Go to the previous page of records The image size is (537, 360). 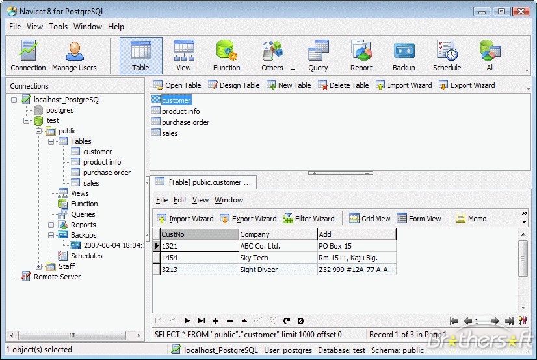(x=468, y=321)
